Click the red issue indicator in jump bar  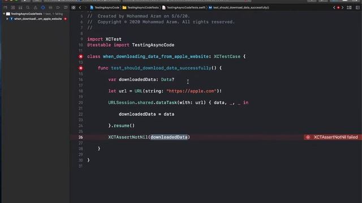click(x=338, y=7)
